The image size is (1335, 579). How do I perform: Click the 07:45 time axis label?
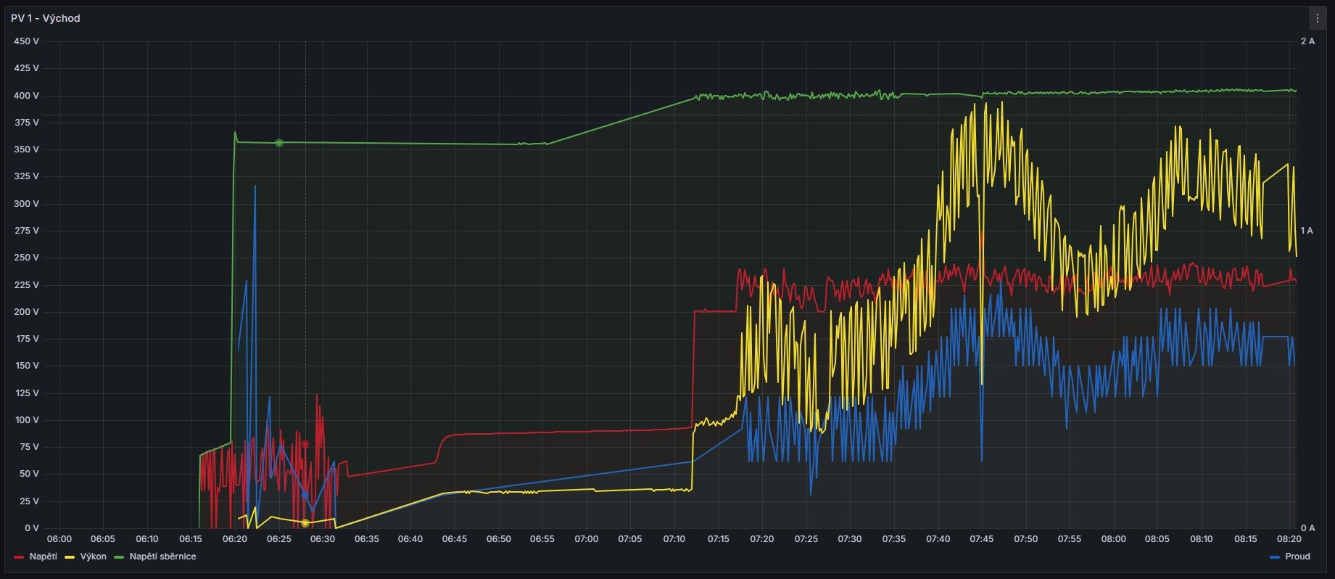tap(982, 539)
